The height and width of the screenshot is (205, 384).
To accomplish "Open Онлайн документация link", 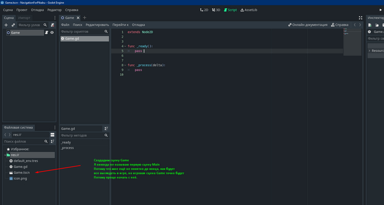I will point(308,25).
